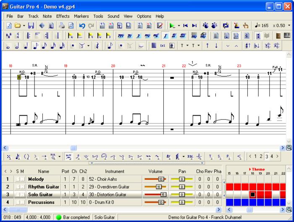This screenshot has height=222, width=294.
Task: Switch to voice page 1
Action: (255, 156)
